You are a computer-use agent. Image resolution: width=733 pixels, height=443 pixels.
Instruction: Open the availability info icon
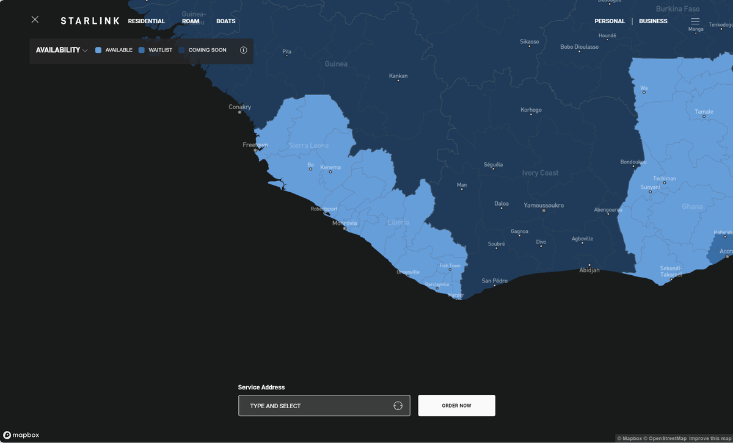pyautogui.click(x=244, y=50)
